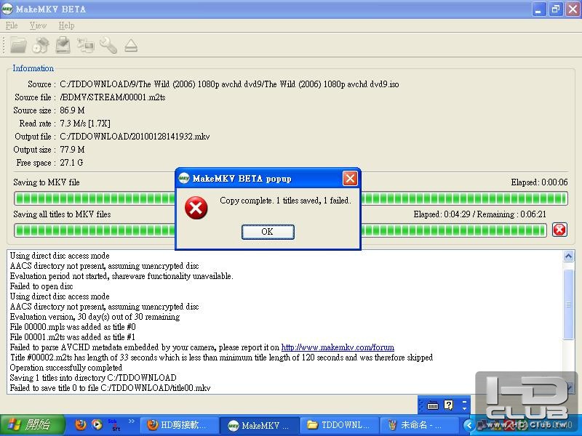The width and height of the screenshot is (582, 436).
Task: Launch Firefox from the Quick Launch bar
Action: click(80, 425)
